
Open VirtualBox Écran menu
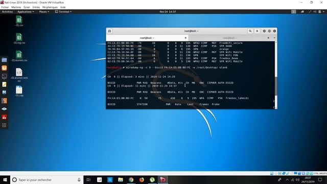click(x=27, y=7)
